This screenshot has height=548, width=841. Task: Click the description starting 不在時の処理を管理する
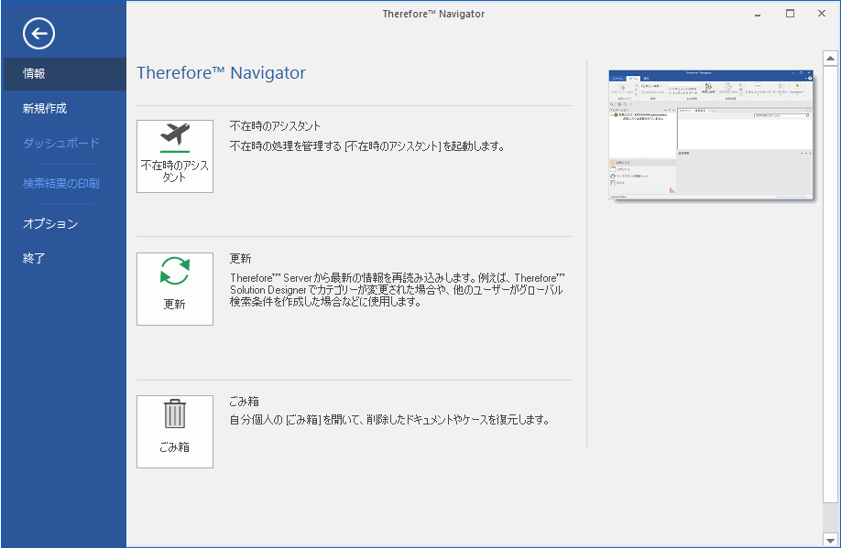click(x=367, y=146)
